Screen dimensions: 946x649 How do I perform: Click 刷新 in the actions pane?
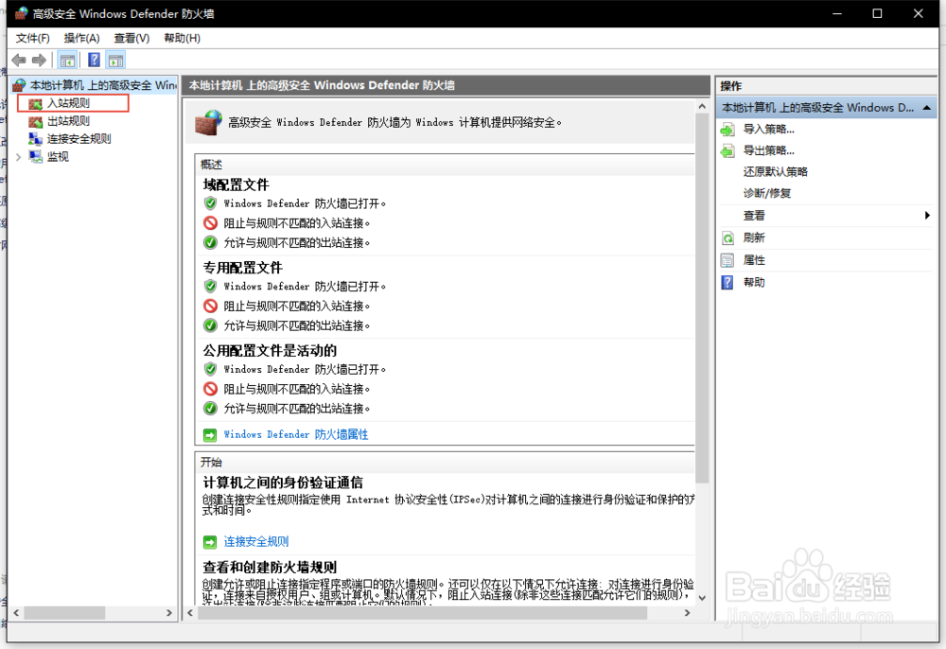coord(754,237)
